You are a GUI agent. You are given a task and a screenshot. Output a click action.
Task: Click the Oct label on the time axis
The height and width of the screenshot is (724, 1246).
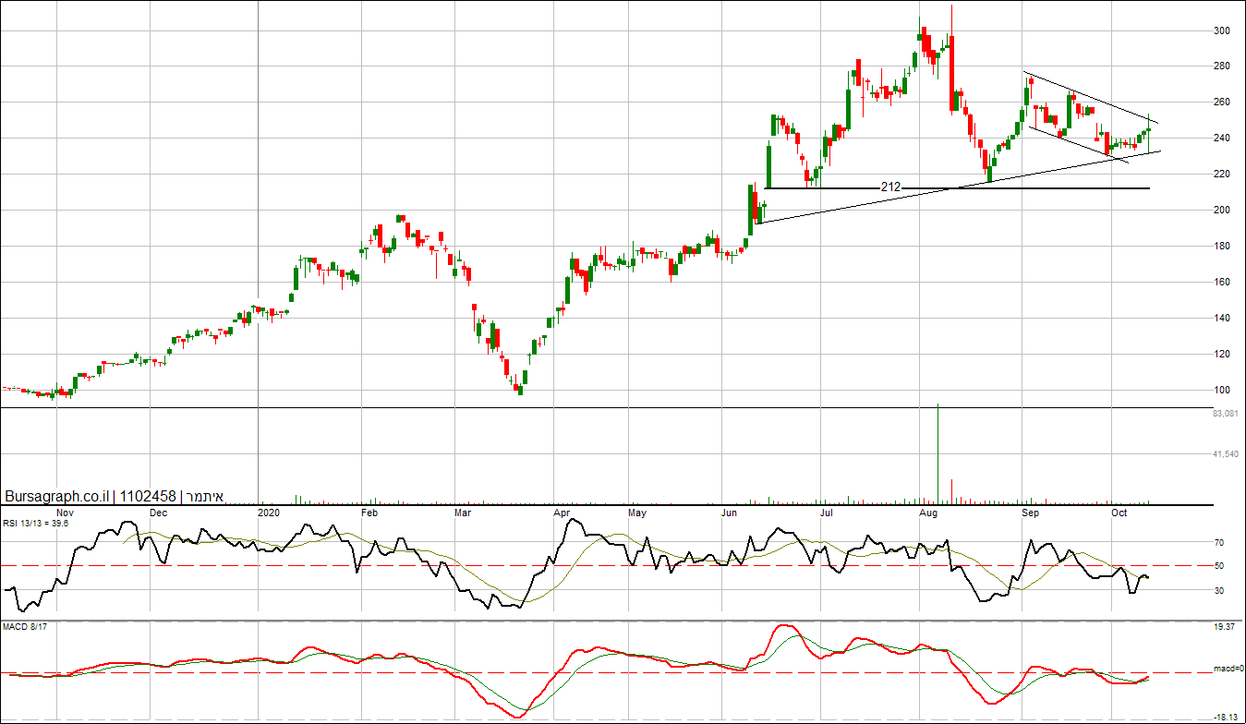click(x=1119, y=512)
